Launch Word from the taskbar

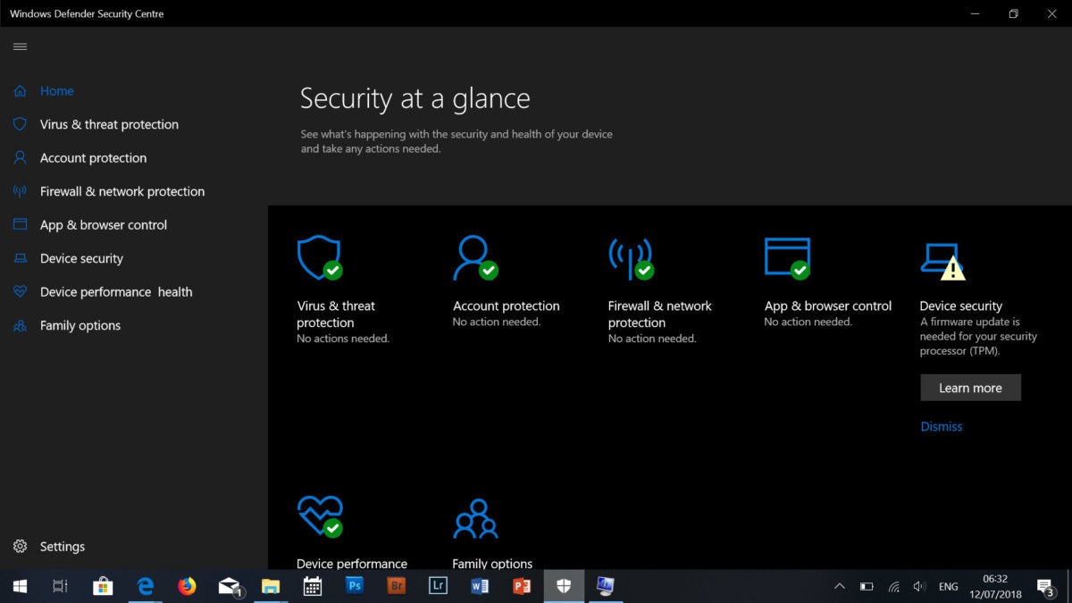click(480, 586)
